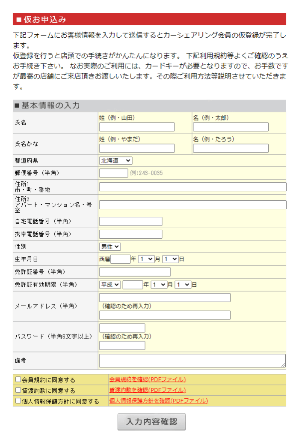Open the 性別 dropdown showing 男性
Screen dimensions: 299x439
(110, 247)
